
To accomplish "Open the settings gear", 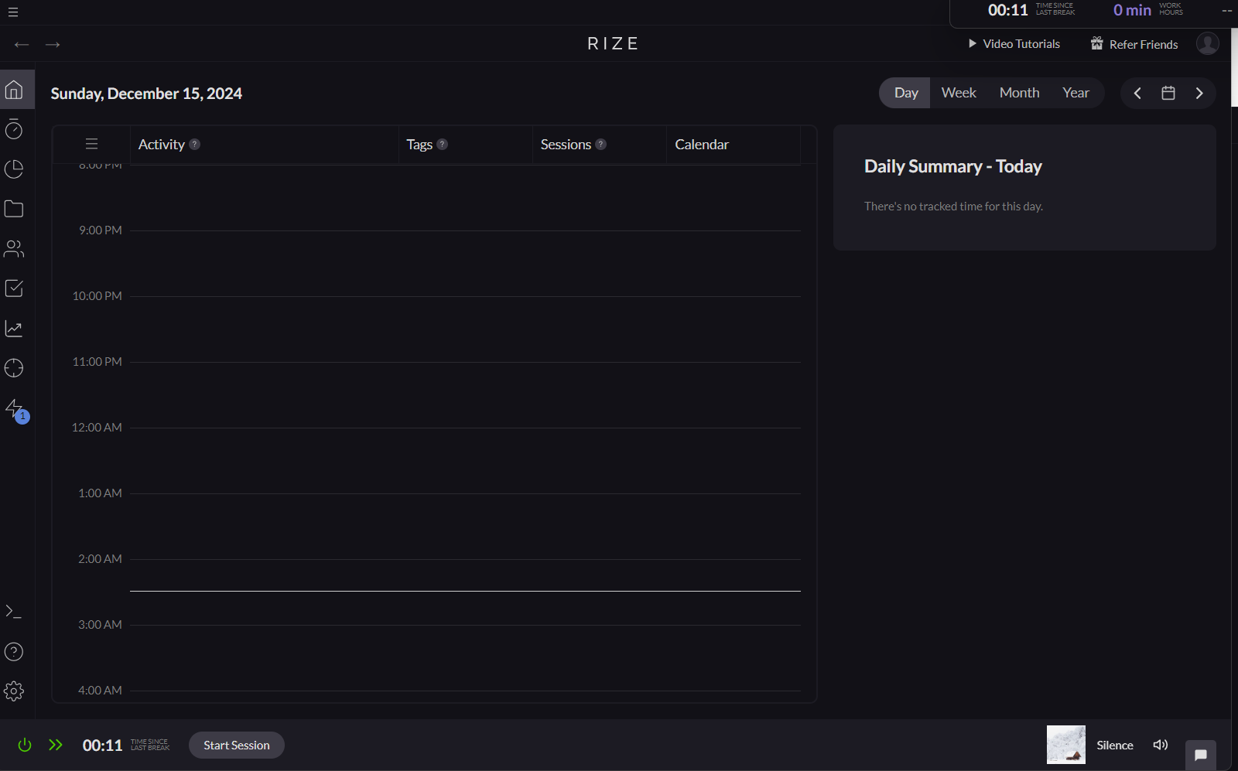I will click(14, 691).
